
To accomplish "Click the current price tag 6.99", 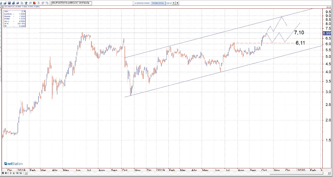I will pyautogui.click(x=327, y=33).
